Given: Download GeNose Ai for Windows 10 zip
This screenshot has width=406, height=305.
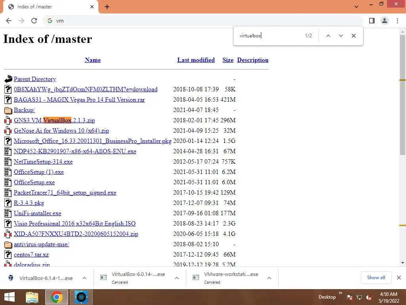Looking at the screenshot, I should click(x=61, y=131).
